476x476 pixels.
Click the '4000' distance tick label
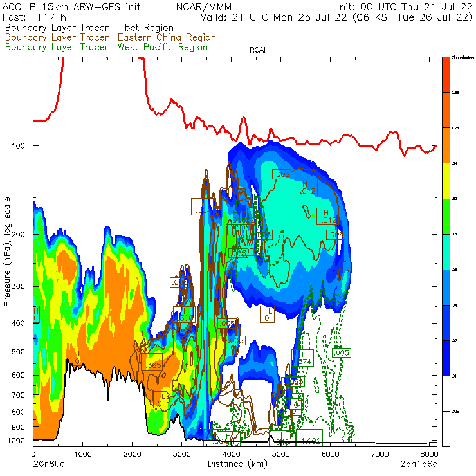232,454
